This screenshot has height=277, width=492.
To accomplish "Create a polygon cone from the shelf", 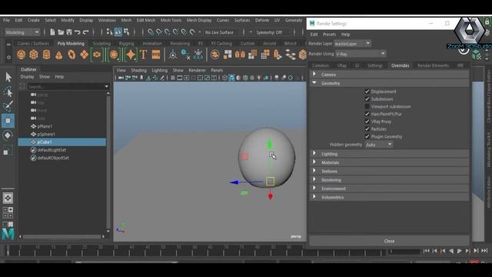I will pyautogui.click(x=58, y=55).
